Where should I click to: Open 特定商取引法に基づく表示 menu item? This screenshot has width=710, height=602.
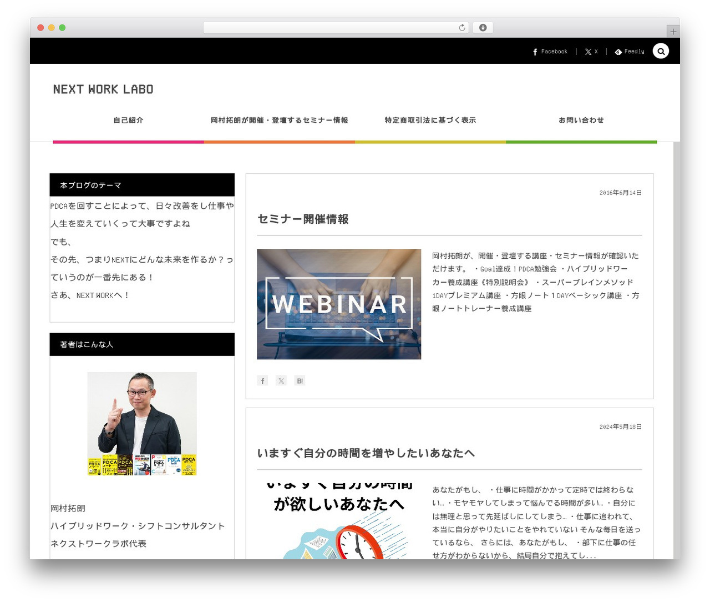point(430,120)
